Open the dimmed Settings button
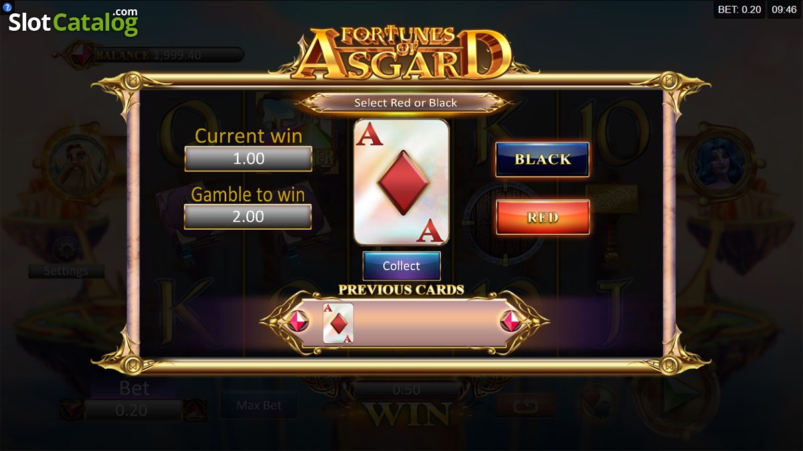This screenshot has height=451, width=803. [x=66, y=271]
